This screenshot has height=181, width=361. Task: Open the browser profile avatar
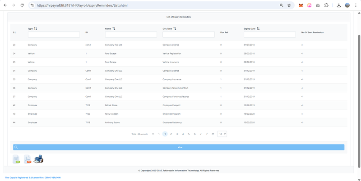[347, 5]
